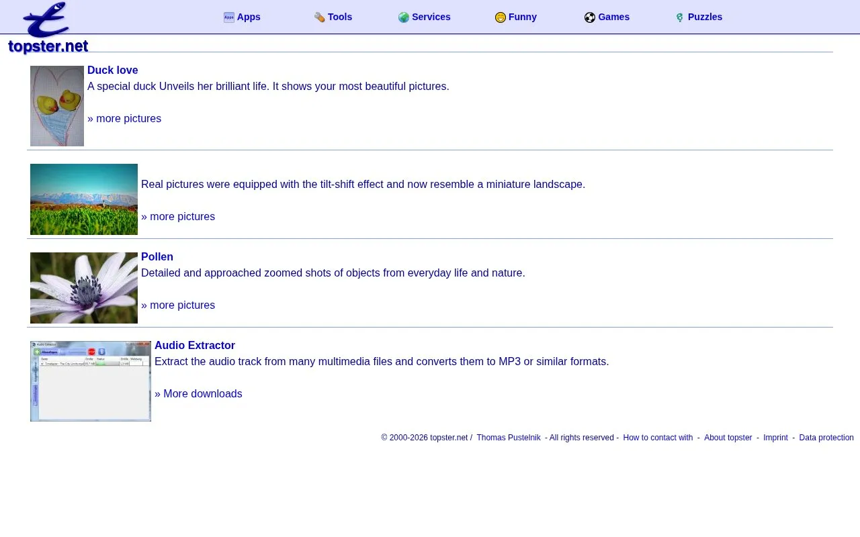Open the Data protection link
The image size is (860, 537).
click(x=826, y=438)
